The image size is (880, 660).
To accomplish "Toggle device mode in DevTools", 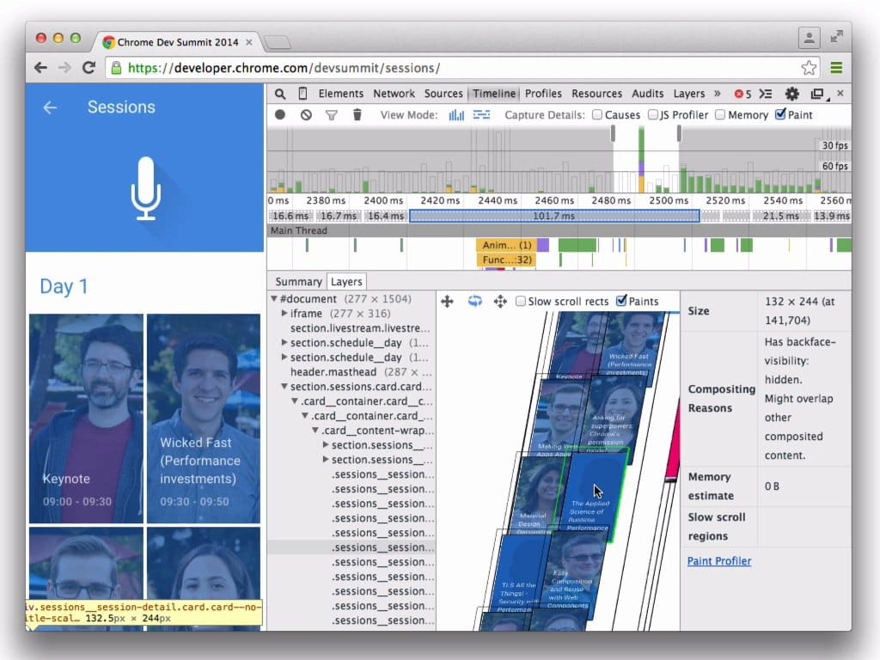I will click(x=302, y=93).
